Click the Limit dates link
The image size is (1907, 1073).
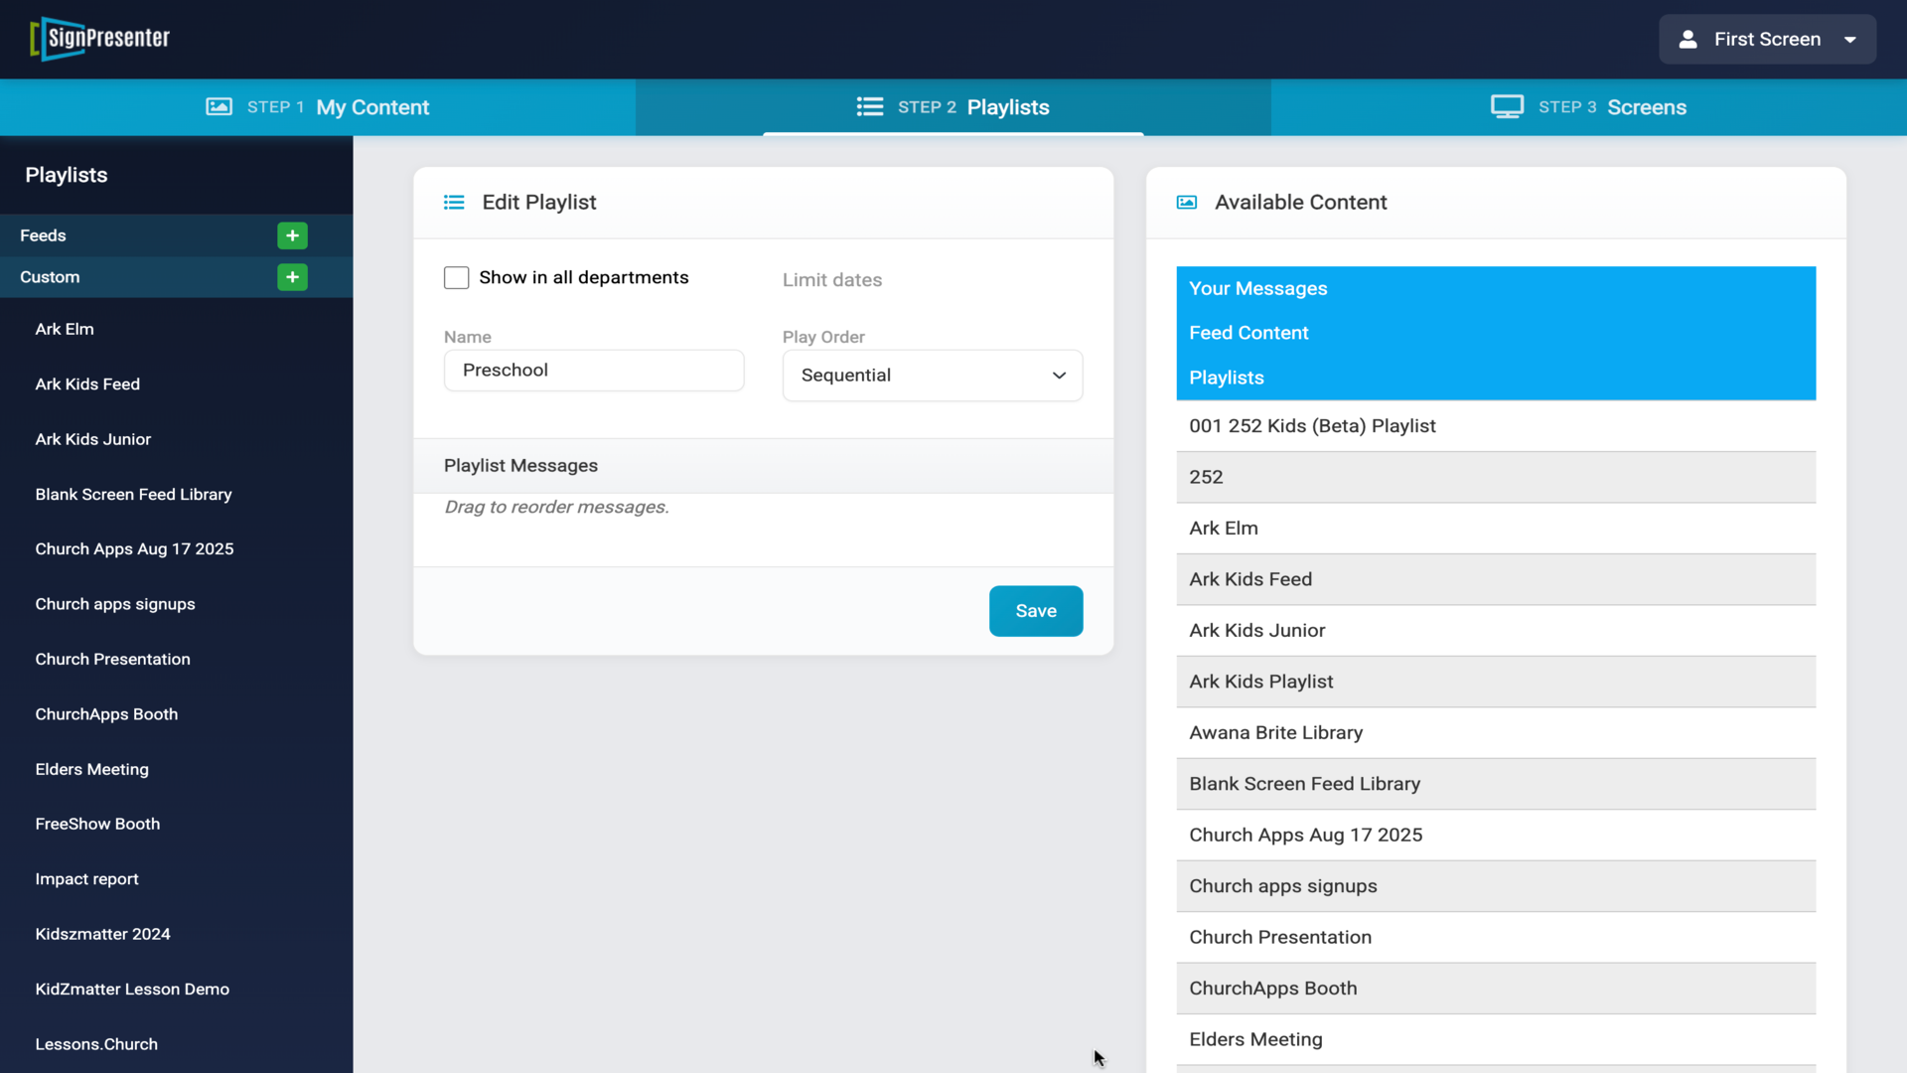[831, 280]
